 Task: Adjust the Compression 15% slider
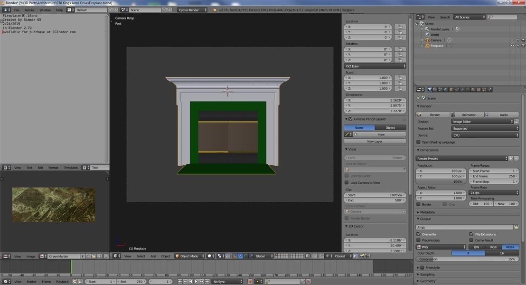pyautogui.click(x=467, y=259)
